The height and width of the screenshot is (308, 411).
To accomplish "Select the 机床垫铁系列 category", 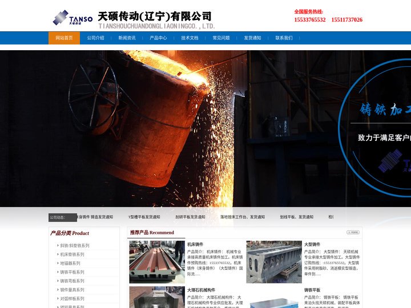I will (72, 254).
